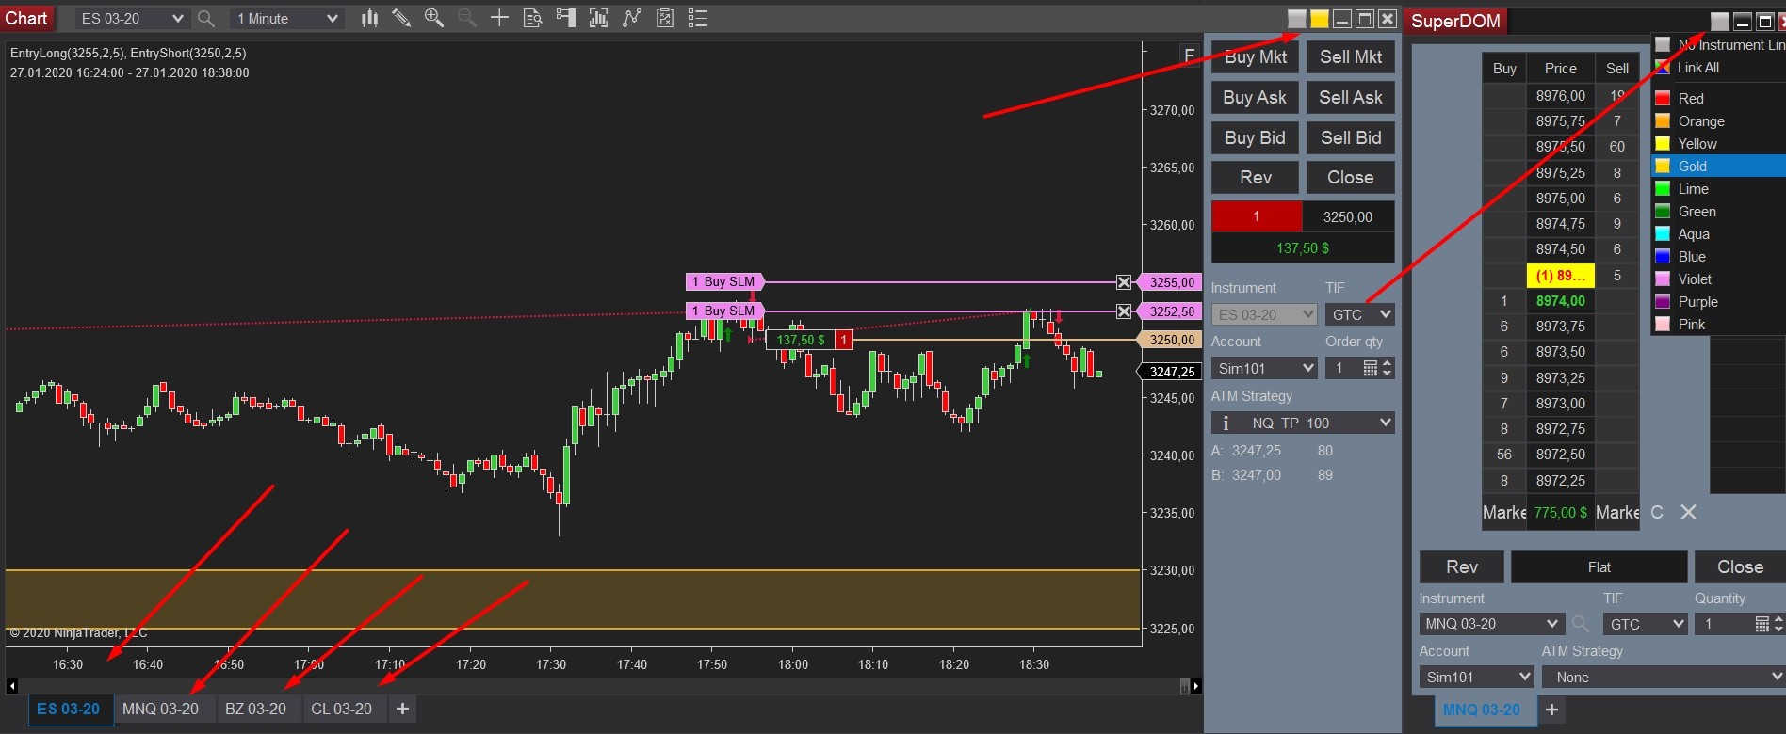This screenshot has height=734, width=1786.
Task: Click Rev in the Chart Trader panel
Action: [1256, 177]
